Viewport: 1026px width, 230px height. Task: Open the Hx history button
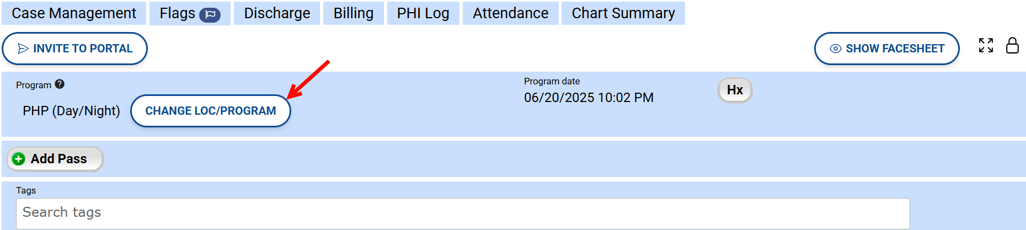[x=734, y=90]
